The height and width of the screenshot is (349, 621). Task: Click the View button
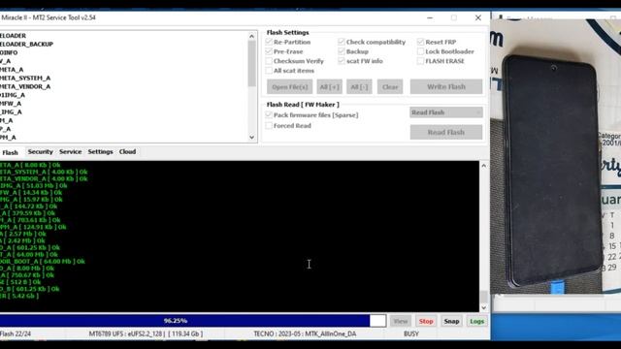pyautogui.click(x=401, y=321)
